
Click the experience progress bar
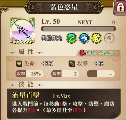pyautogui.click(x=78, y=29)
